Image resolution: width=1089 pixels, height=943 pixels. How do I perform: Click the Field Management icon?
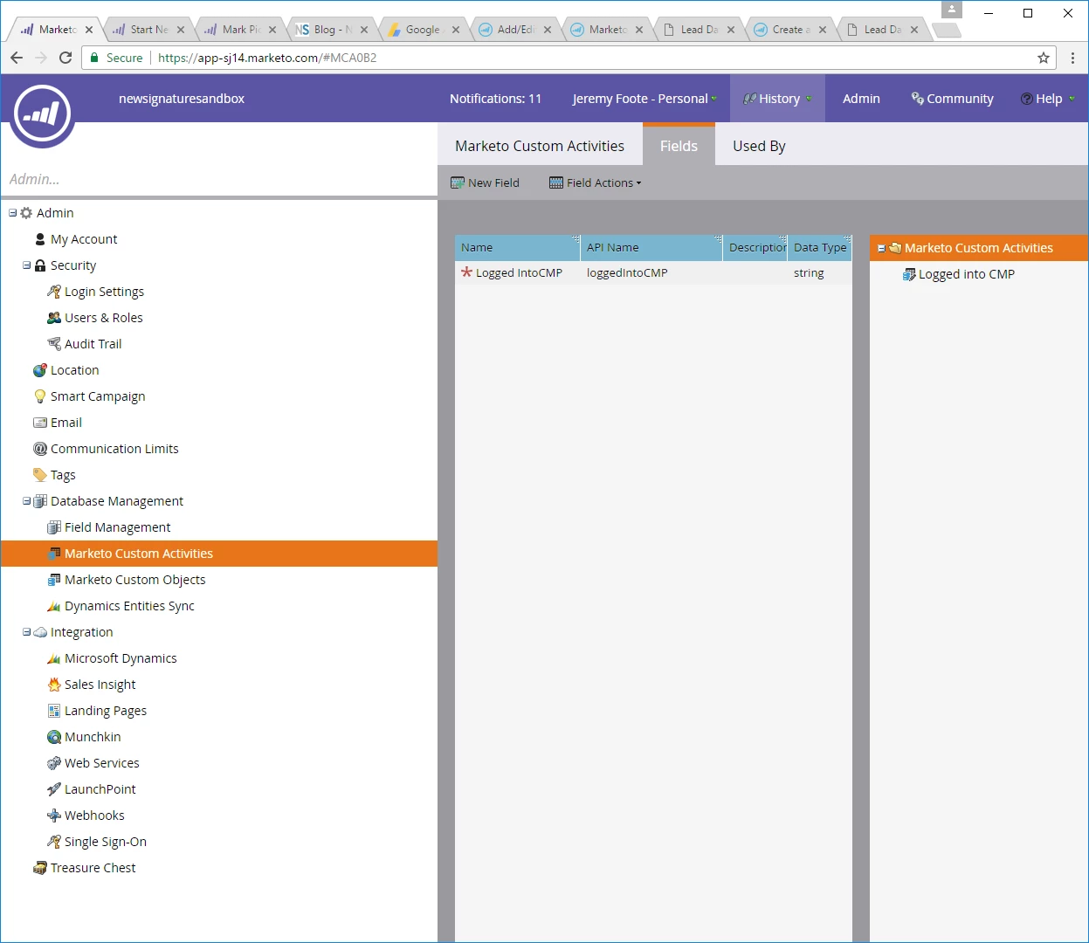click(x=54, y=527)
